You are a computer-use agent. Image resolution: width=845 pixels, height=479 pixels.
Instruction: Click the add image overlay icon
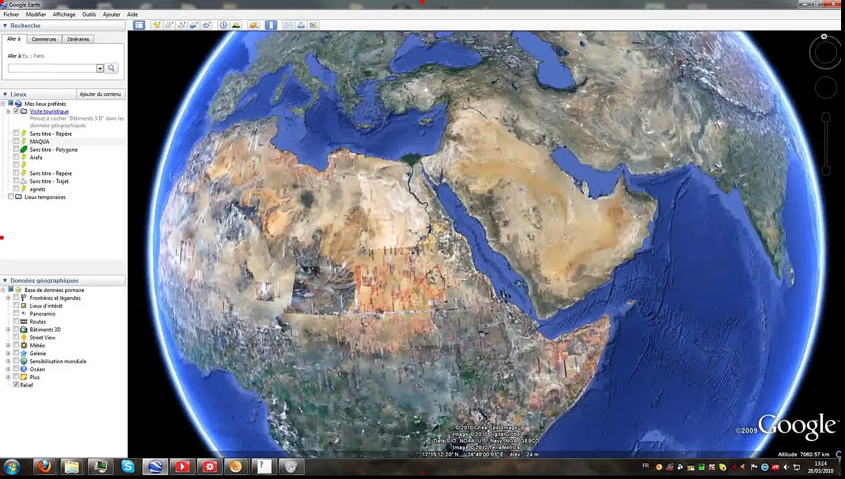194,25
